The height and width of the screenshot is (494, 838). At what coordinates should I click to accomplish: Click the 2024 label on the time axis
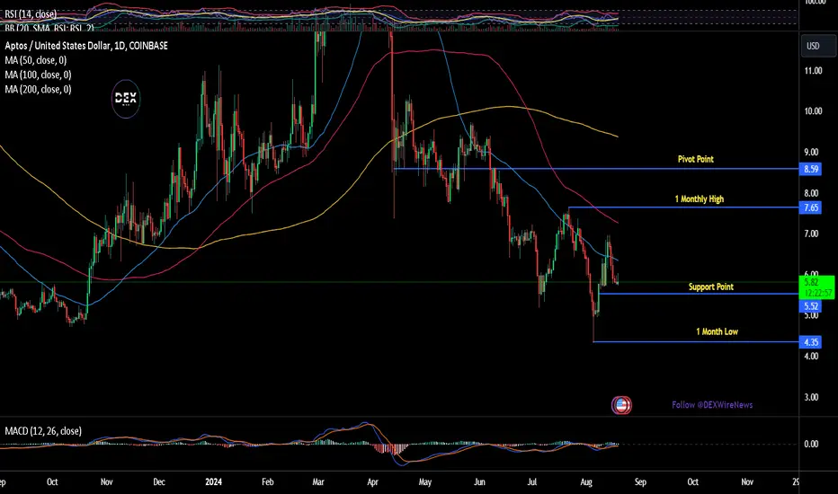(x=213, y=481)
